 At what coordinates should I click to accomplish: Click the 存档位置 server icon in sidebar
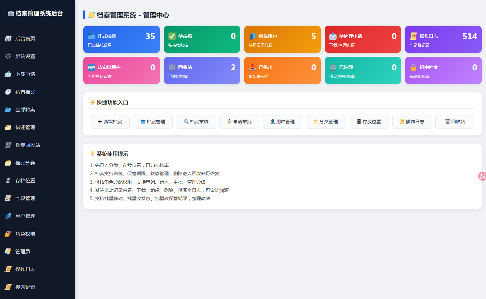coord(8,180)
